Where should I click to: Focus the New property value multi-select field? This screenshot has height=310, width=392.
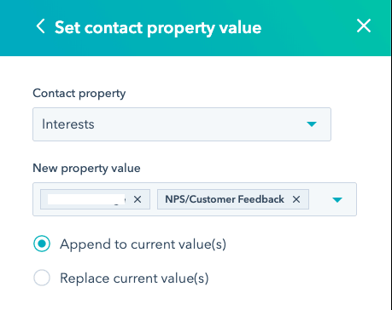pyautogui.click(x=195, y=199)
